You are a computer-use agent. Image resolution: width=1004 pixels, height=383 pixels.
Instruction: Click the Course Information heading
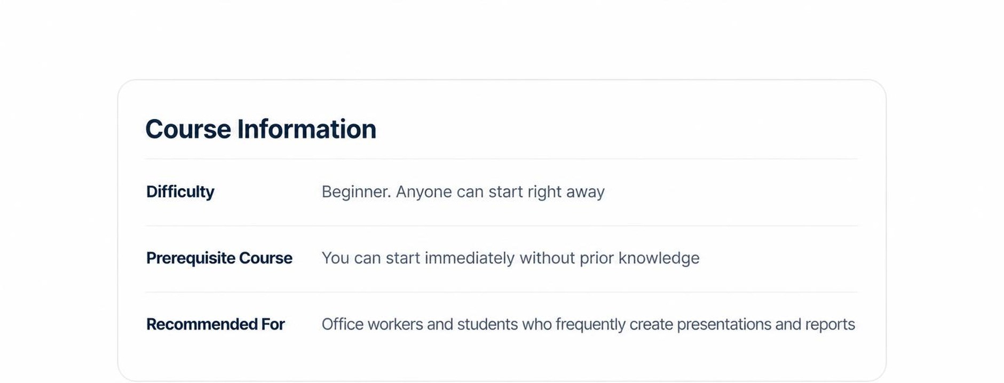click(260, 129)
